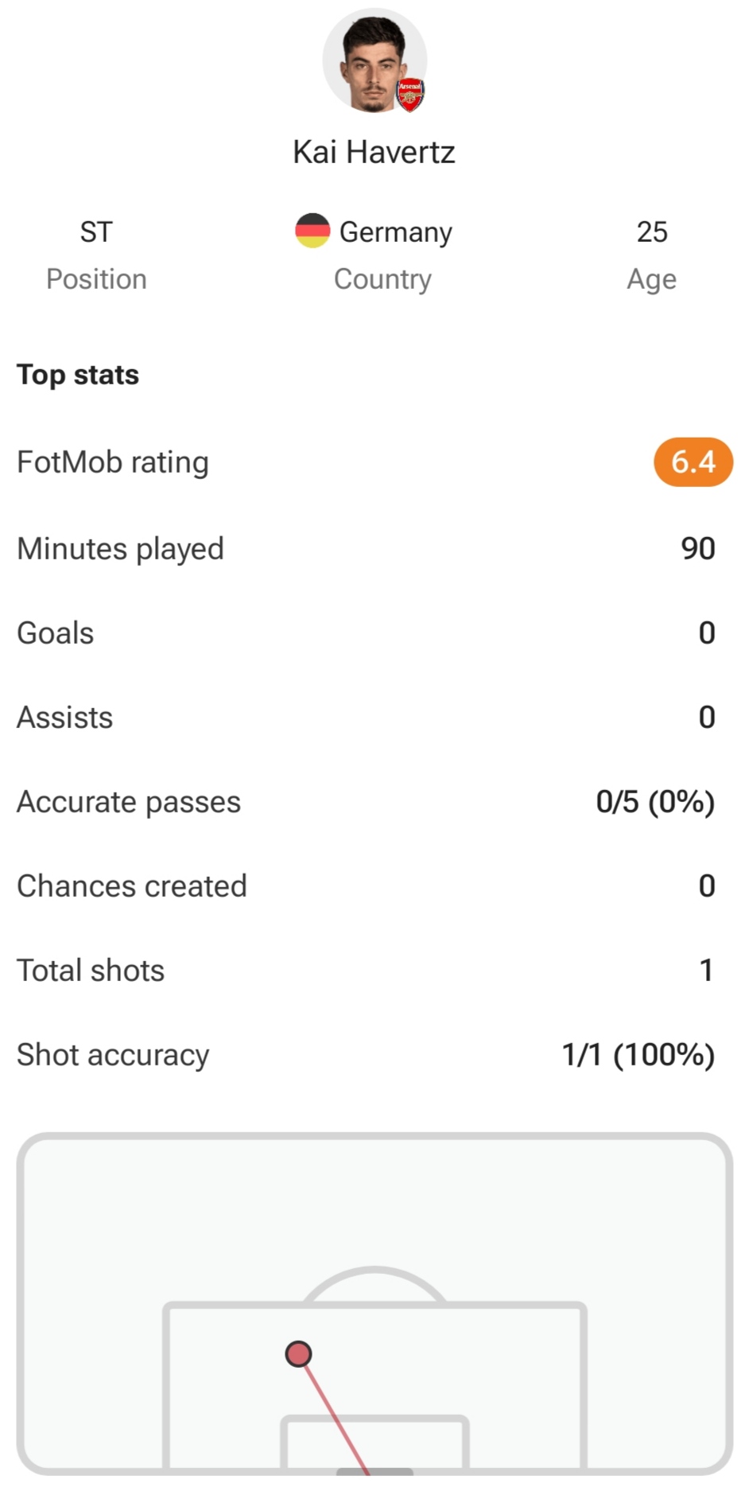Select the red shot marker on pitch
The width and height of the screenshot is (745, 1503).
pos(298,1353)
